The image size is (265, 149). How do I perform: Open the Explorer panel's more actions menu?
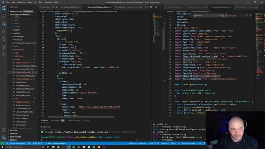(x=34, y=7)
